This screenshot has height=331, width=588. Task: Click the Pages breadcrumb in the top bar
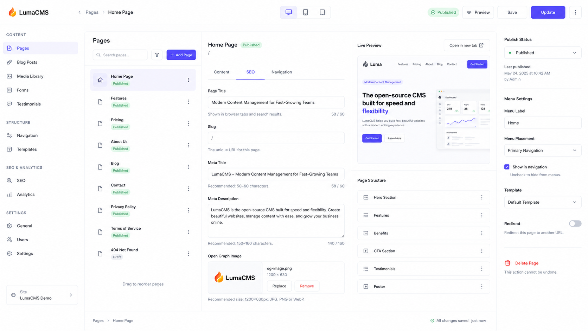pos(92,12)
